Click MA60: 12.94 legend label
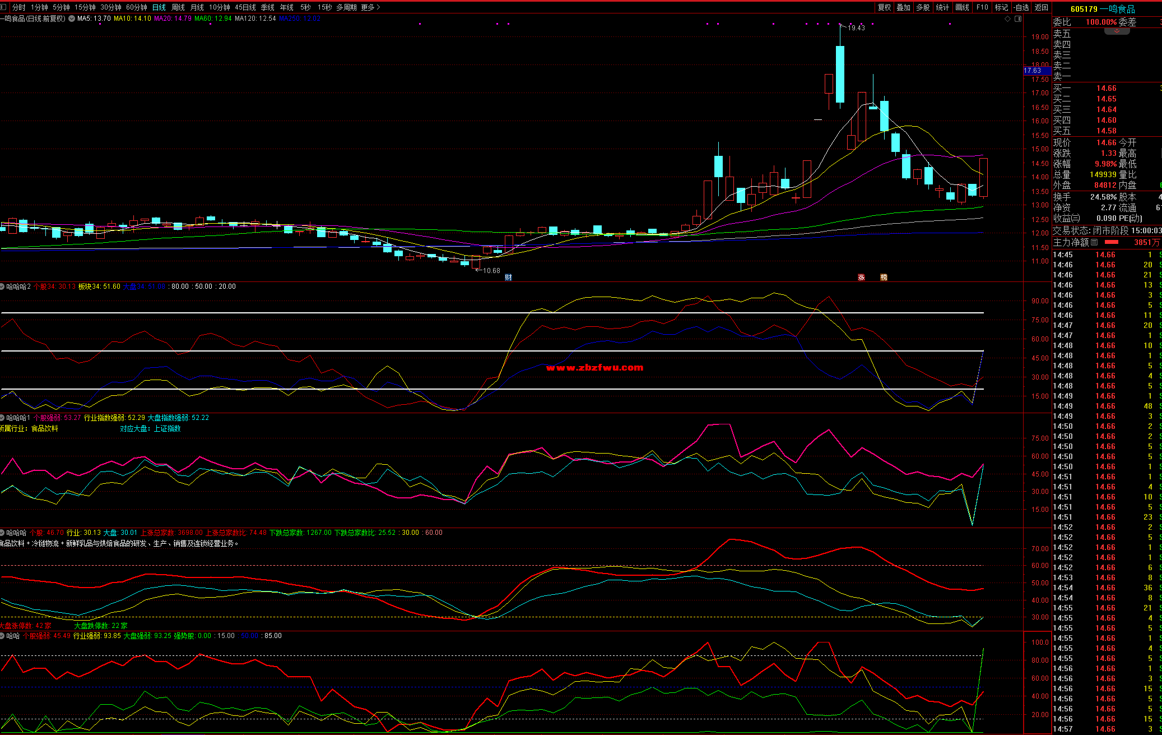Viewport: 1162px width, 735px height. click(213, 19)
